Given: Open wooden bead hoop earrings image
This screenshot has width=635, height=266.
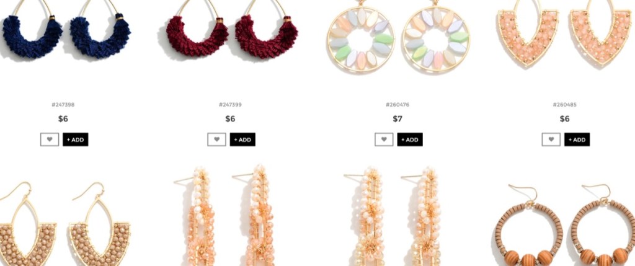Looking at the screenshot, I should 564,224.
